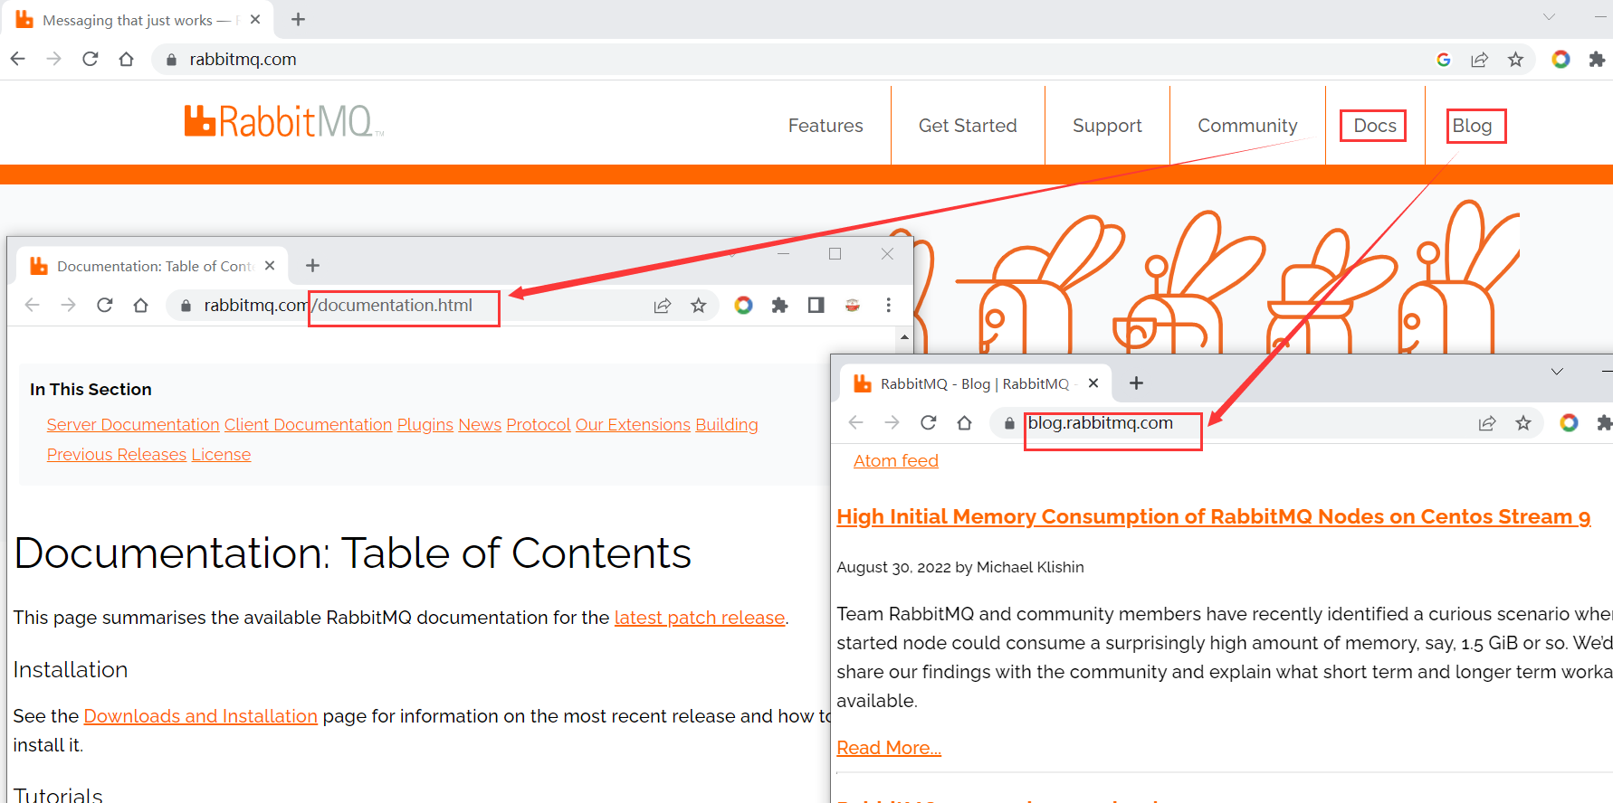Open extensions puzzle icon in main browser
The width and height of the screenshot is (1613, 803).
pos(1597,60)
